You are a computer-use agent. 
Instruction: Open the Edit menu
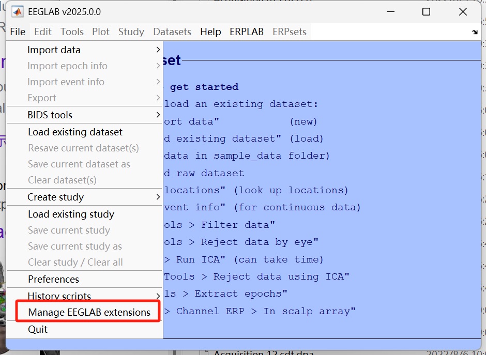[x=42, y=32]
